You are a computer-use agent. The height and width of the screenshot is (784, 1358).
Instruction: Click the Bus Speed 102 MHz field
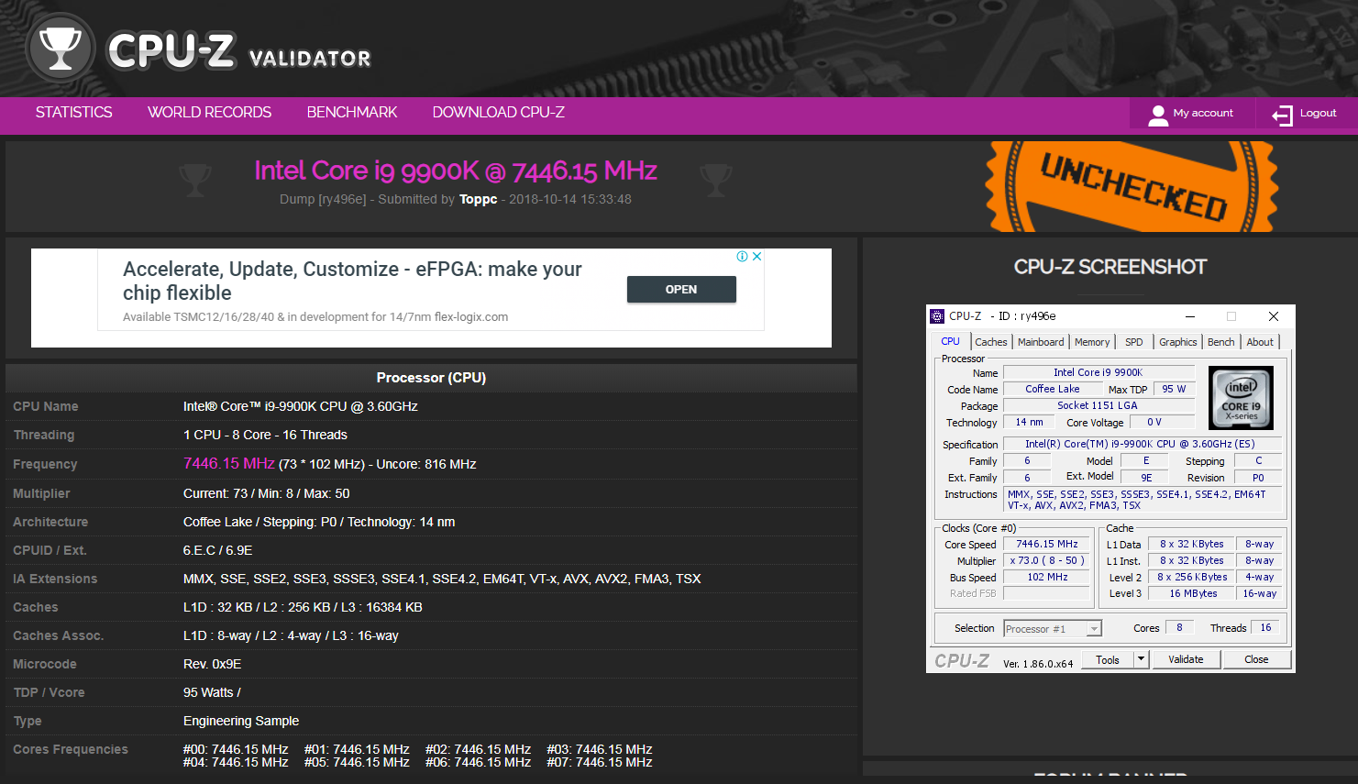1046,577
